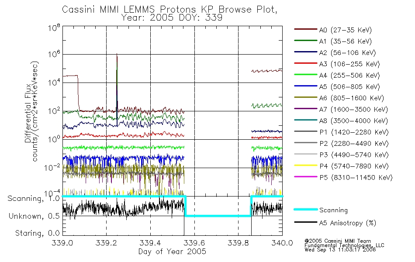Screen dimensions: 415x262
Task: Click the black A5 Anisotropy legend line
Action: pos(306,222)
